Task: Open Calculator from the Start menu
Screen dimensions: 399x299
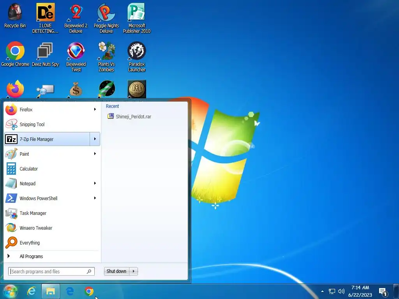Action: pyautogui.click(x=52, y=169)
